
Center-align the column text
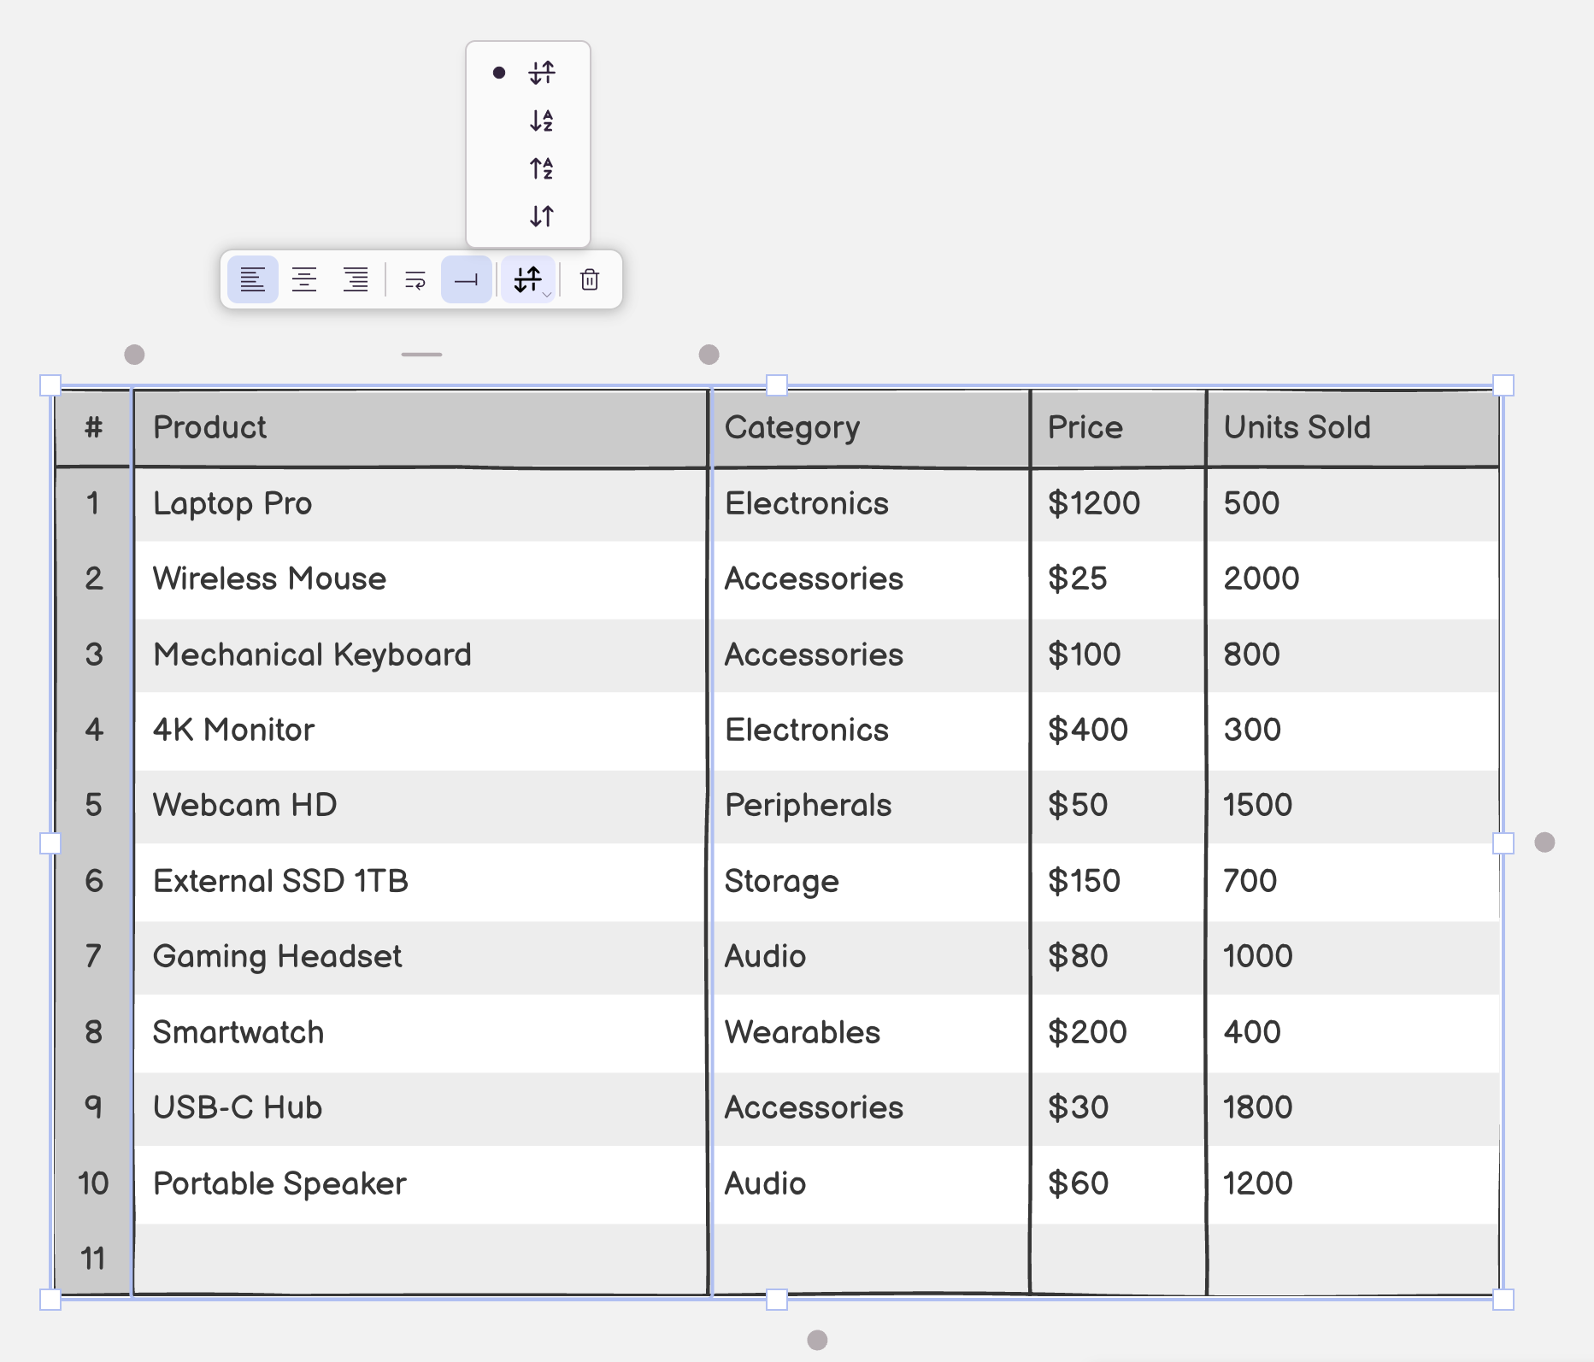(304, 279)
